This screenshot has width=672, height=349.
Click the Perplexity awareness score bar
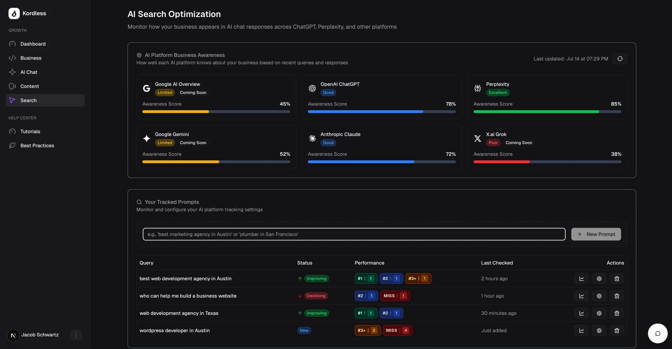pyautogui.click(x=547, y=112)
